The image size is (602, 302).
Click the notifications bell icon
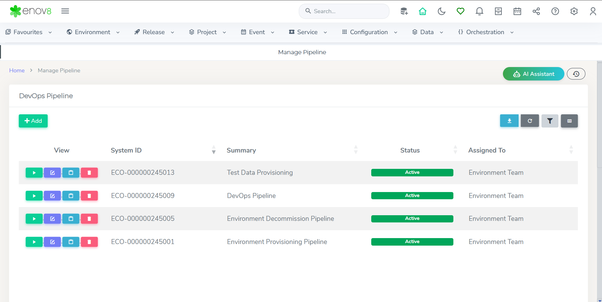click(479, 11)
